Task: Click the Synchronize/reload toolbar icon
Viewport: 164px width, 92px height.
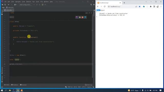Action: (5, 5)
